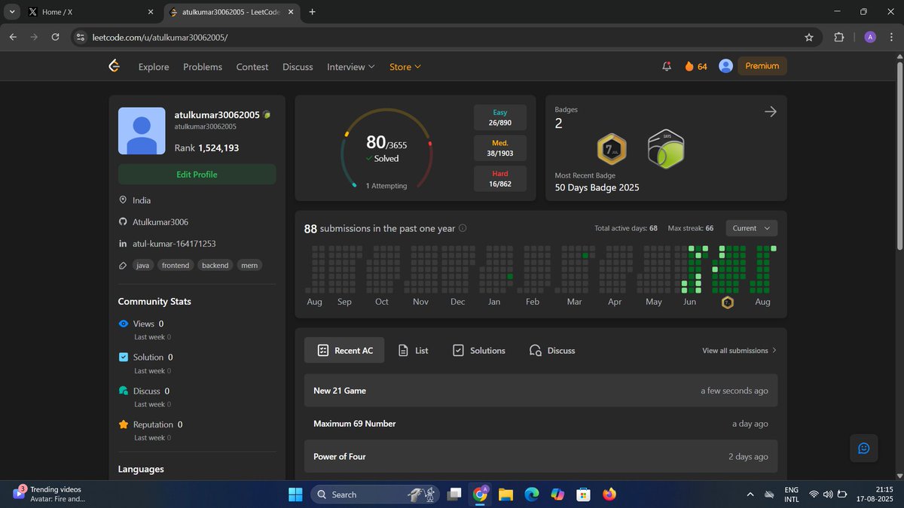Click the Edit Profile button
This screenshot has width=904, height=508.
coord(197,174)
